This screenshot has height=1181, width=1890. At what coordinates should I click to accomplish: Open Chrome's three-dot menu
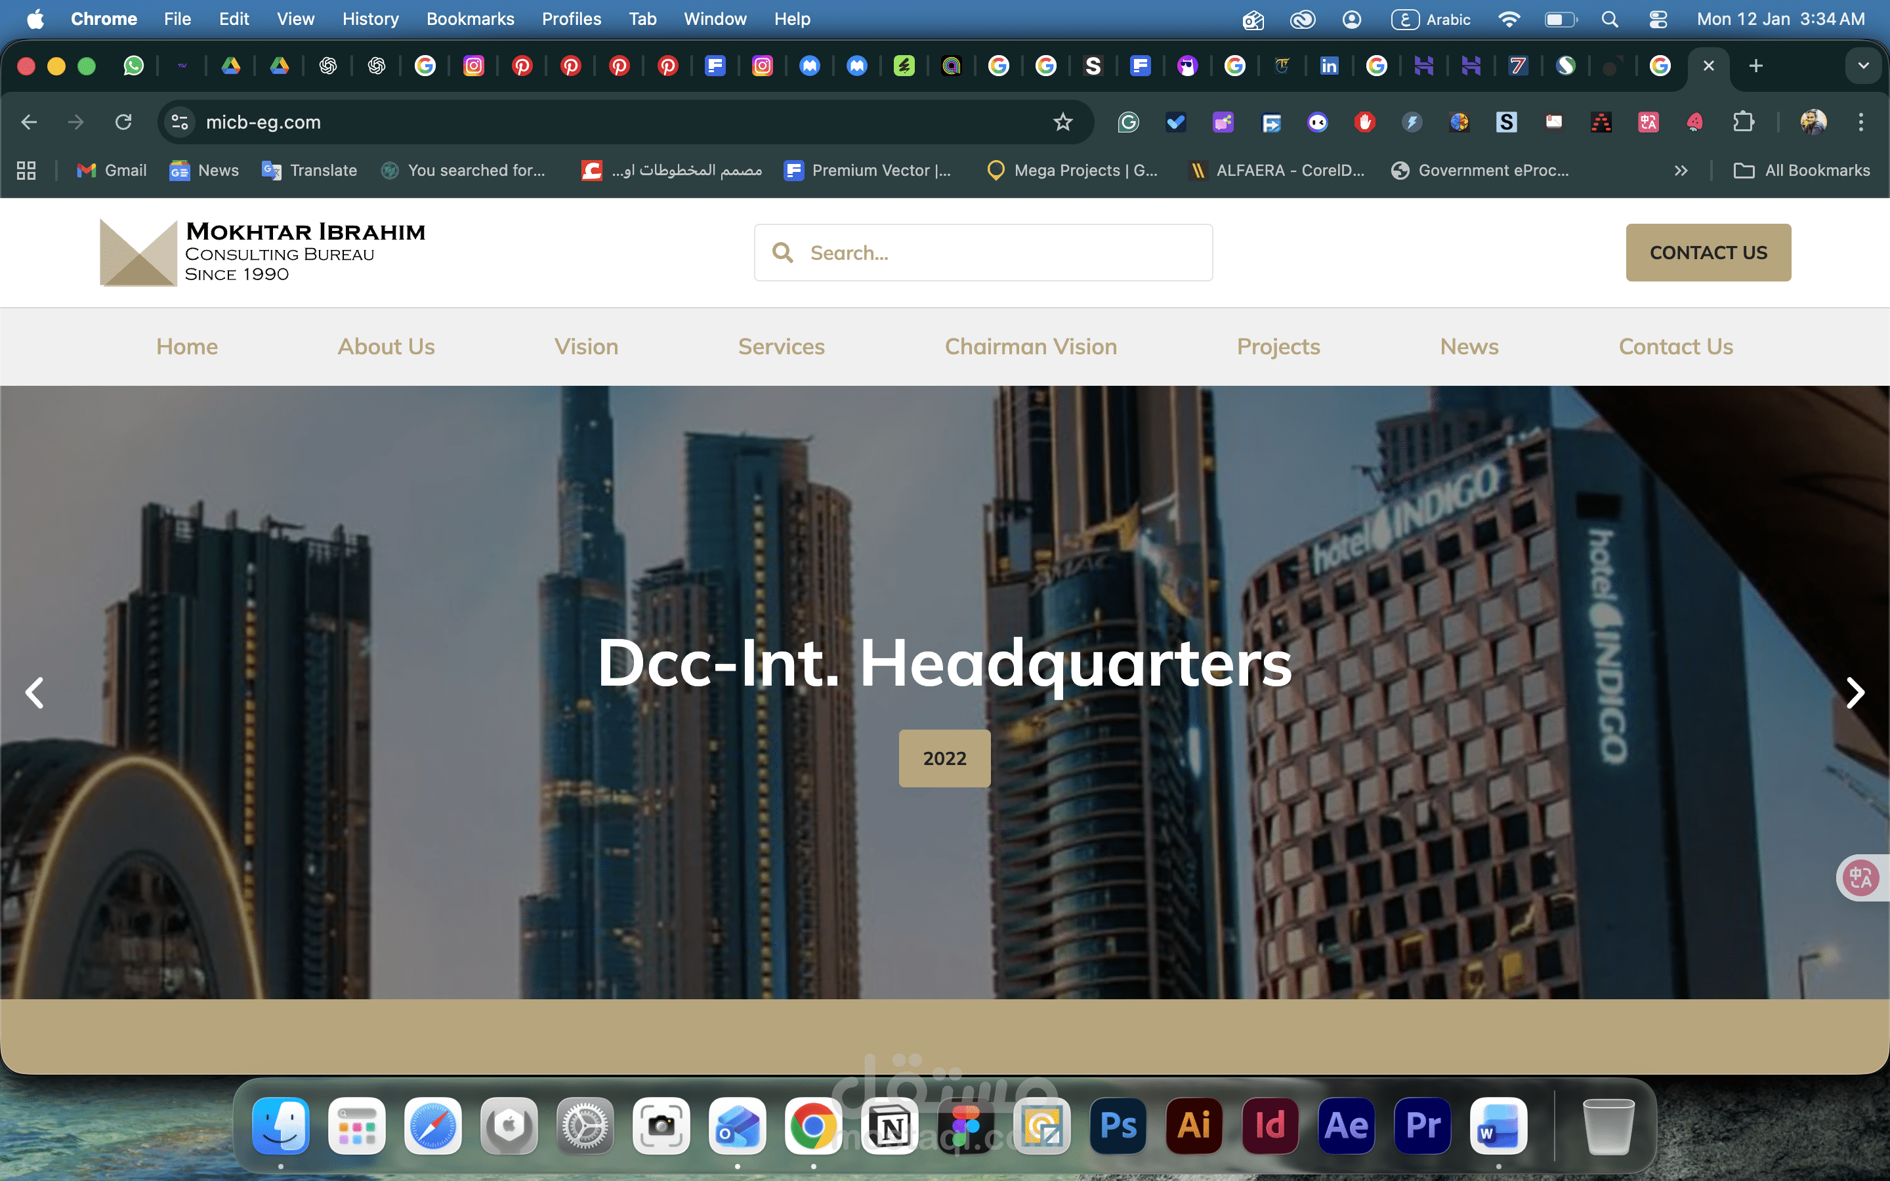point(1860,122)
